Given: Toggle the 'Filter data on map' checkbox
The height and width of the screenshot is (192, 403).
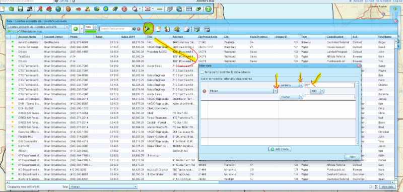Looking at the screenshot, I should tap(18, 31).
